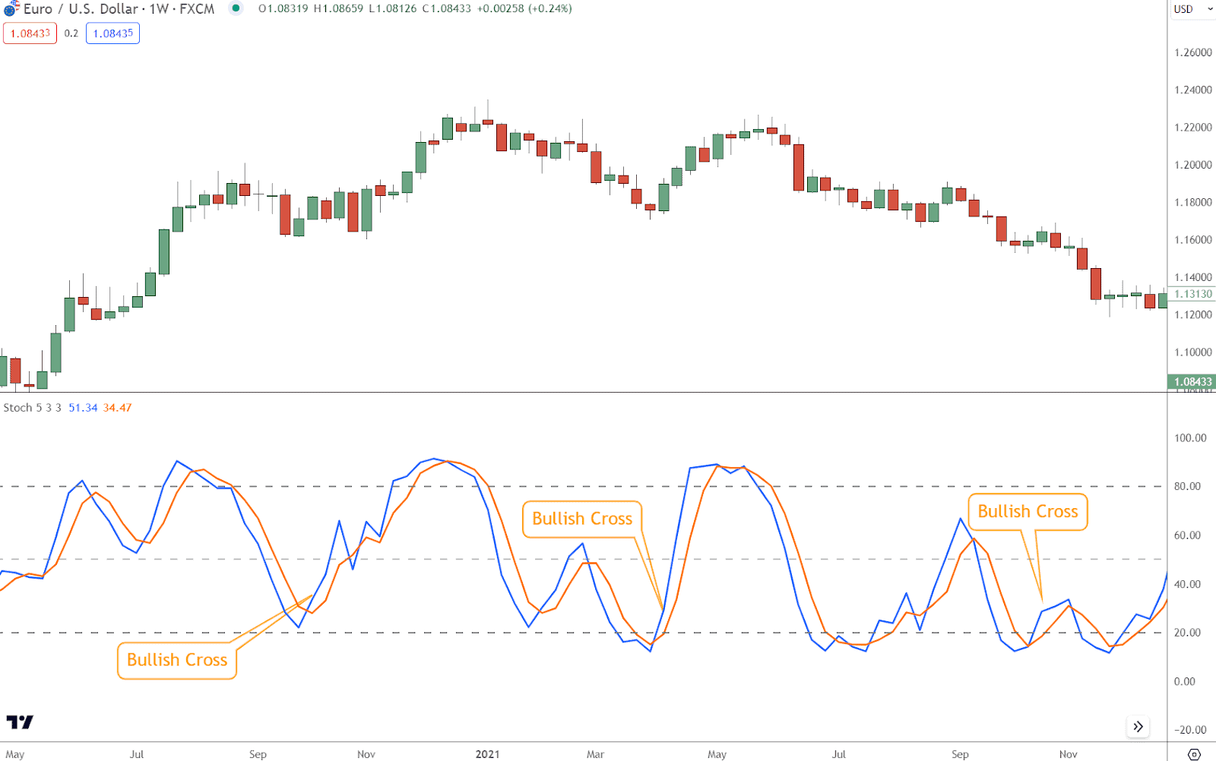Click the Stoch 5 3 3 indicator label
This screenshot has height=761, width=1216.
click(32, 408)
